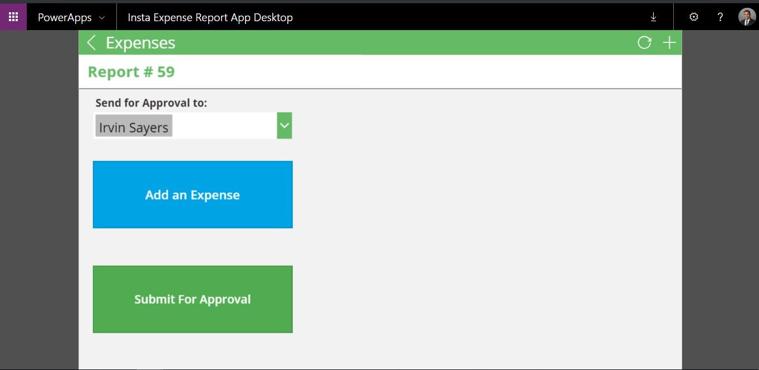The width and height of the screenshot is (759, 370).
Task: Open the settings gear
Action: tap(693, 17)
